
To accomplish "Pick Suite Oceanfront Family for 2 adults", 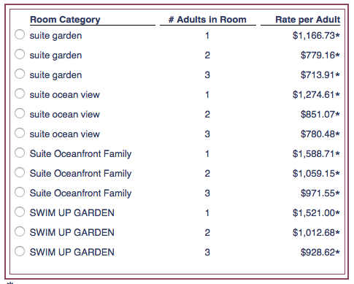I will 20,172.
